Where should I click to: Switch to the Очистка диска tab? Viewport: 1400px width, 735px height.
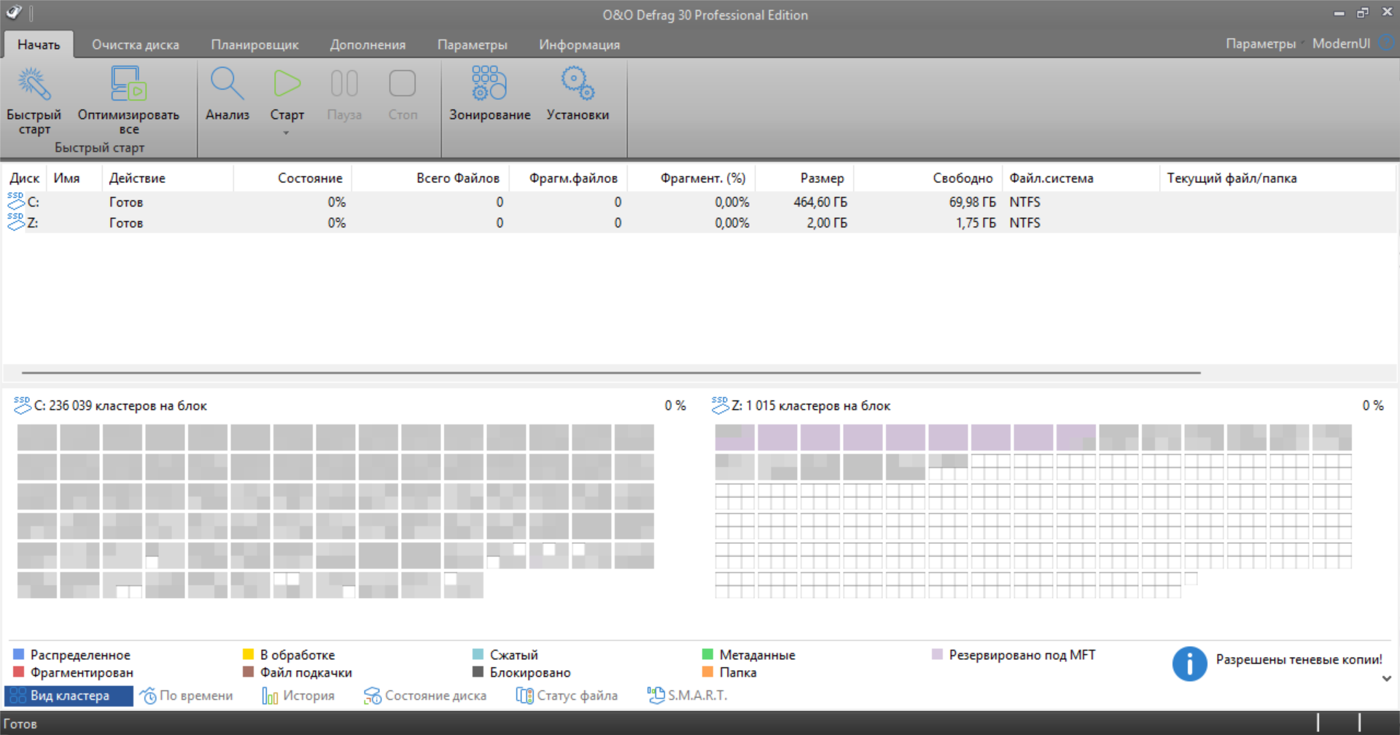135,44
